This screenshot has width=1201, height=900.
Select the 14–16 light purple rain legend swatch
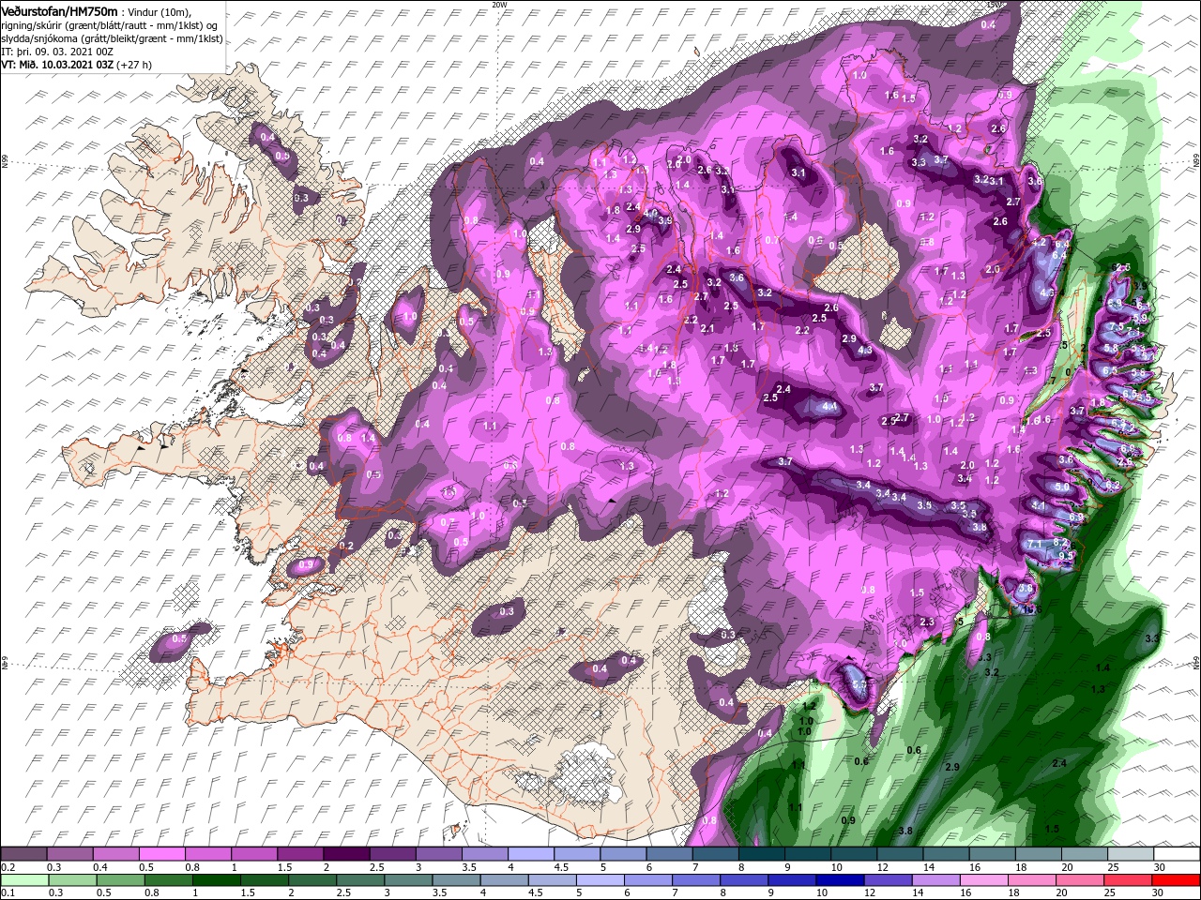tap(937, 880)
